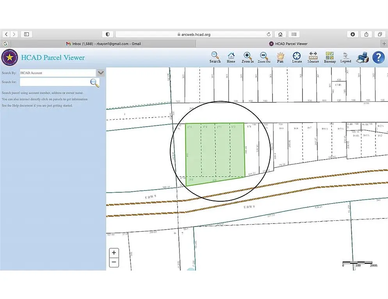The image size is (388, 299).
Task: Open the Measure tool
Action: (x=313, y=57)
